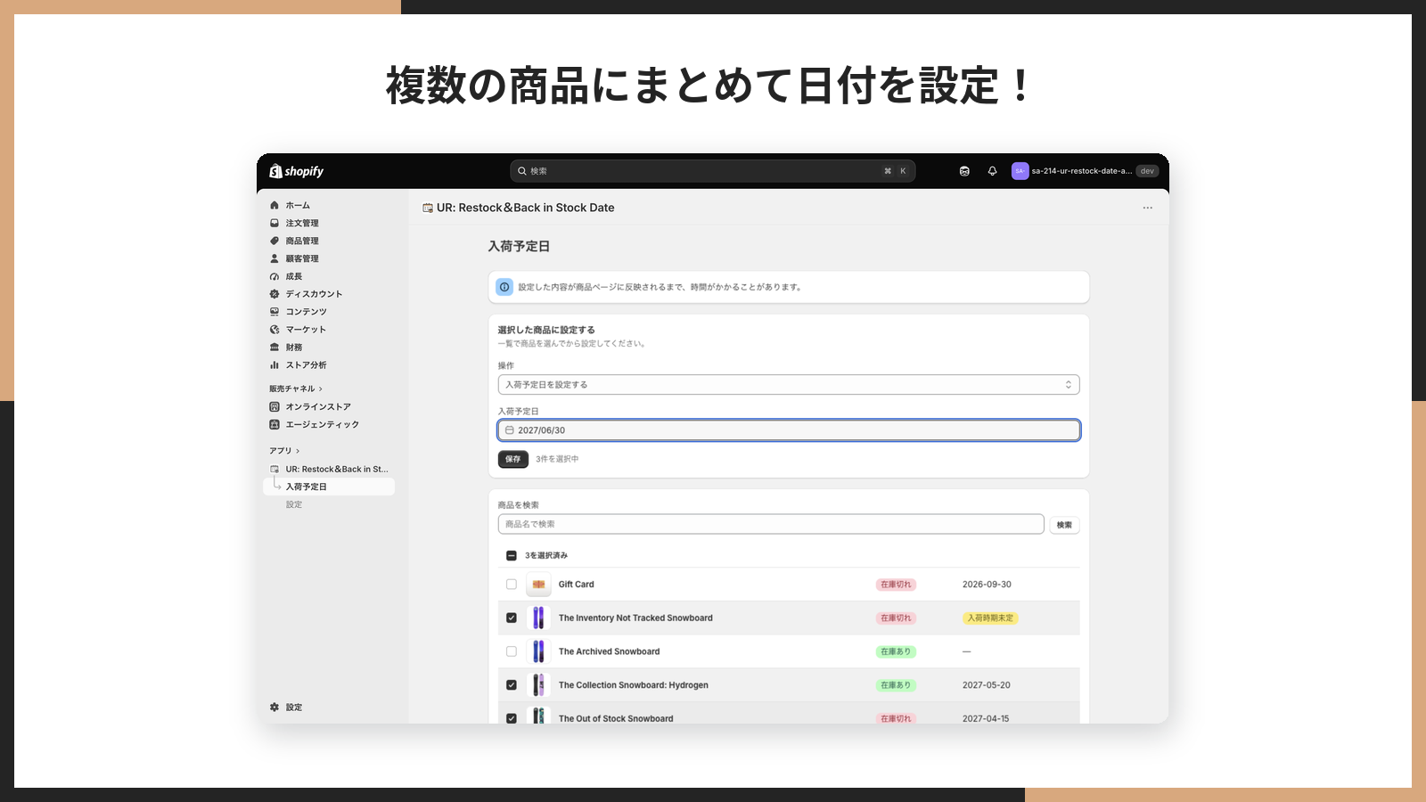This screenshot has height=802, width=1426.
Task: Open the Sidekick assistant icon beside the bell
Action: (964, 171)
